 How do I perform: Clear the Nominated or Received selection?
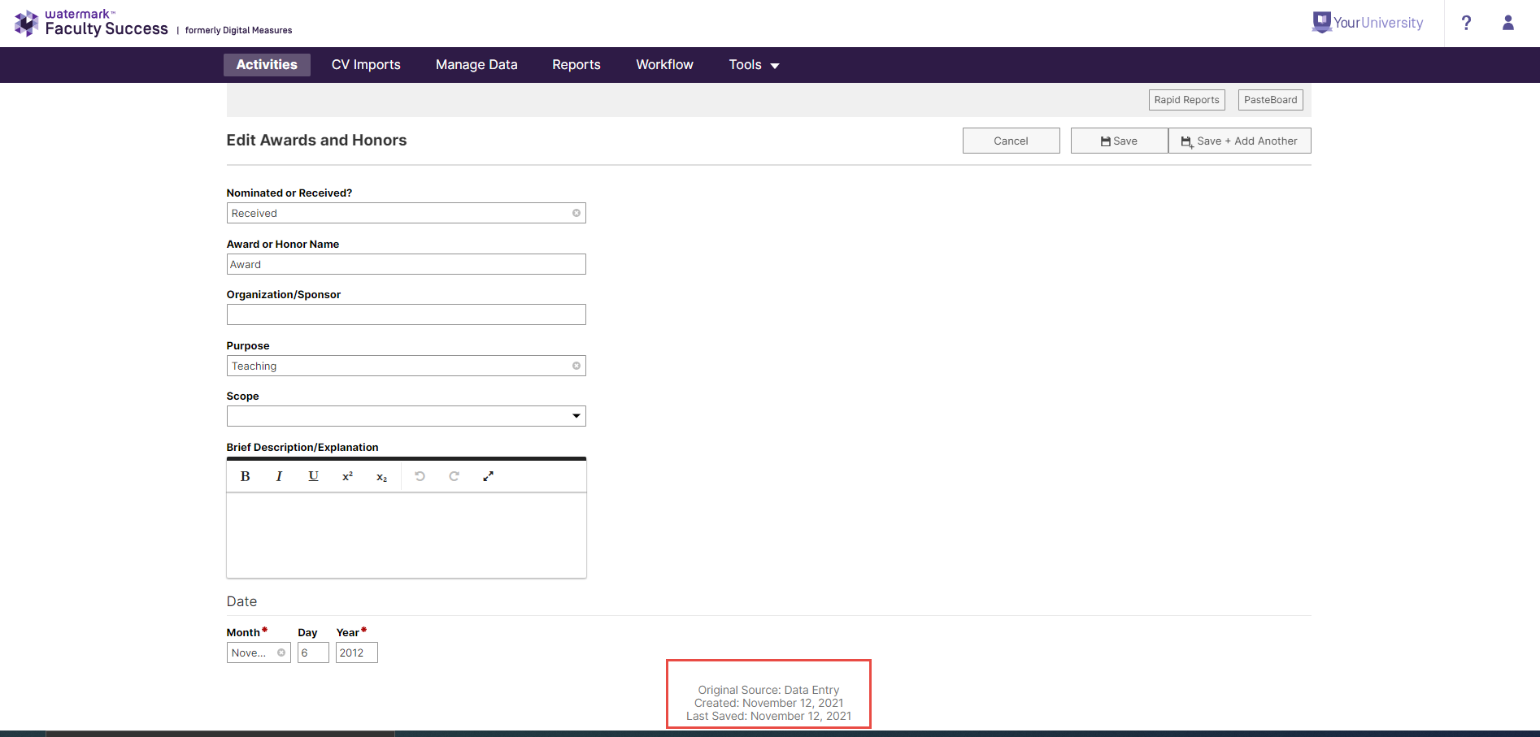pos(576,213)
